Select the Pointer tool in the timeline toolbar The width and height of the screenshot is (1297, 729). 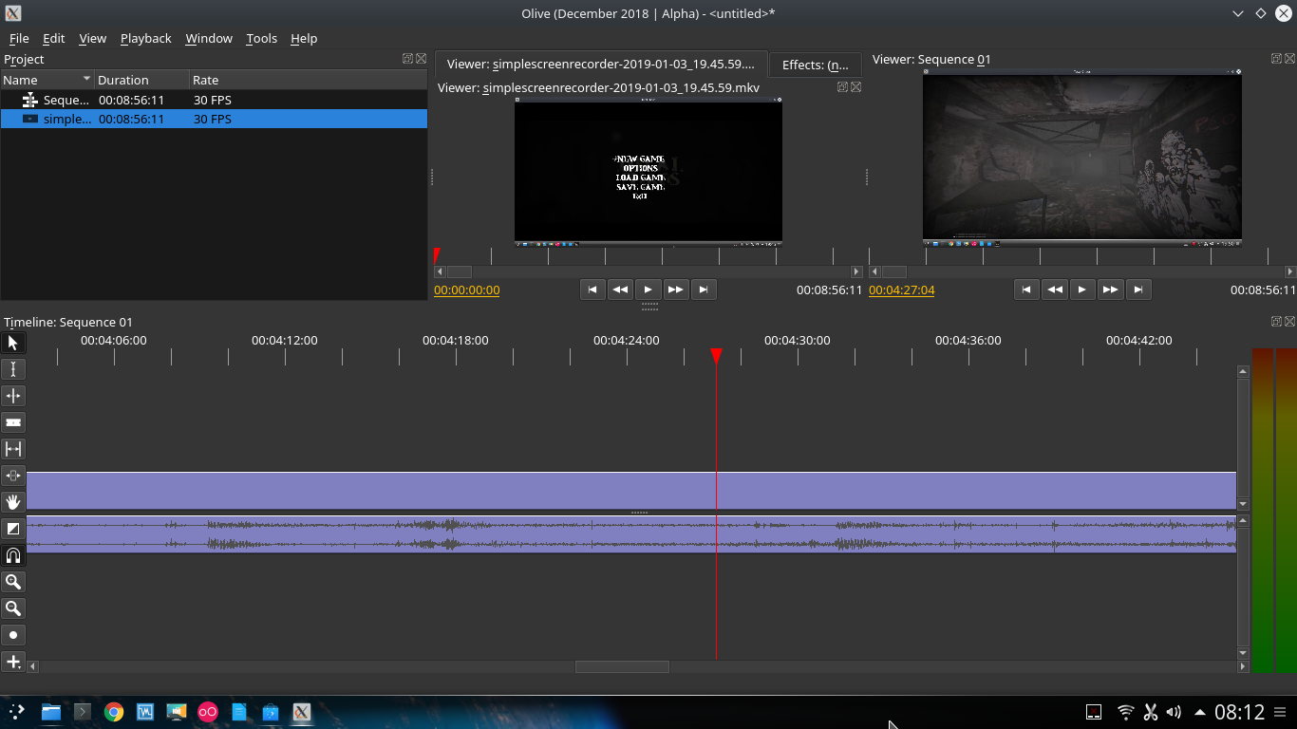[x=13, y=342]
